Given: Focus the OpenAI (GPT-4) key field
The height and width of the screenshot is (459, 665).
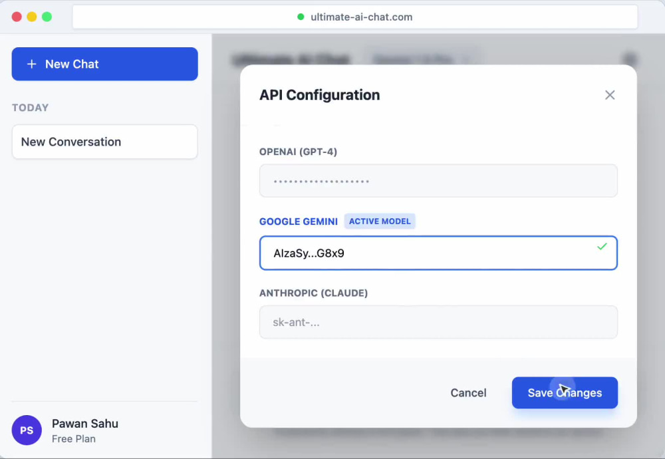Looking at the screenshot, I should pos(438,181).
